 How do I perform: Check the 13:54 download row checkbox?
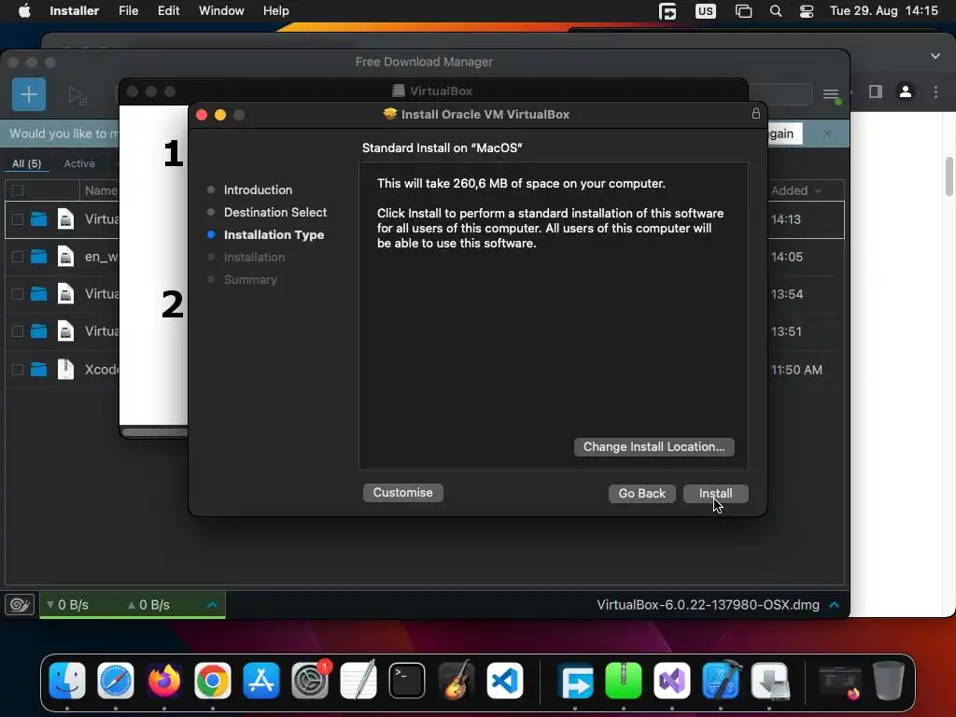[18, 294]
